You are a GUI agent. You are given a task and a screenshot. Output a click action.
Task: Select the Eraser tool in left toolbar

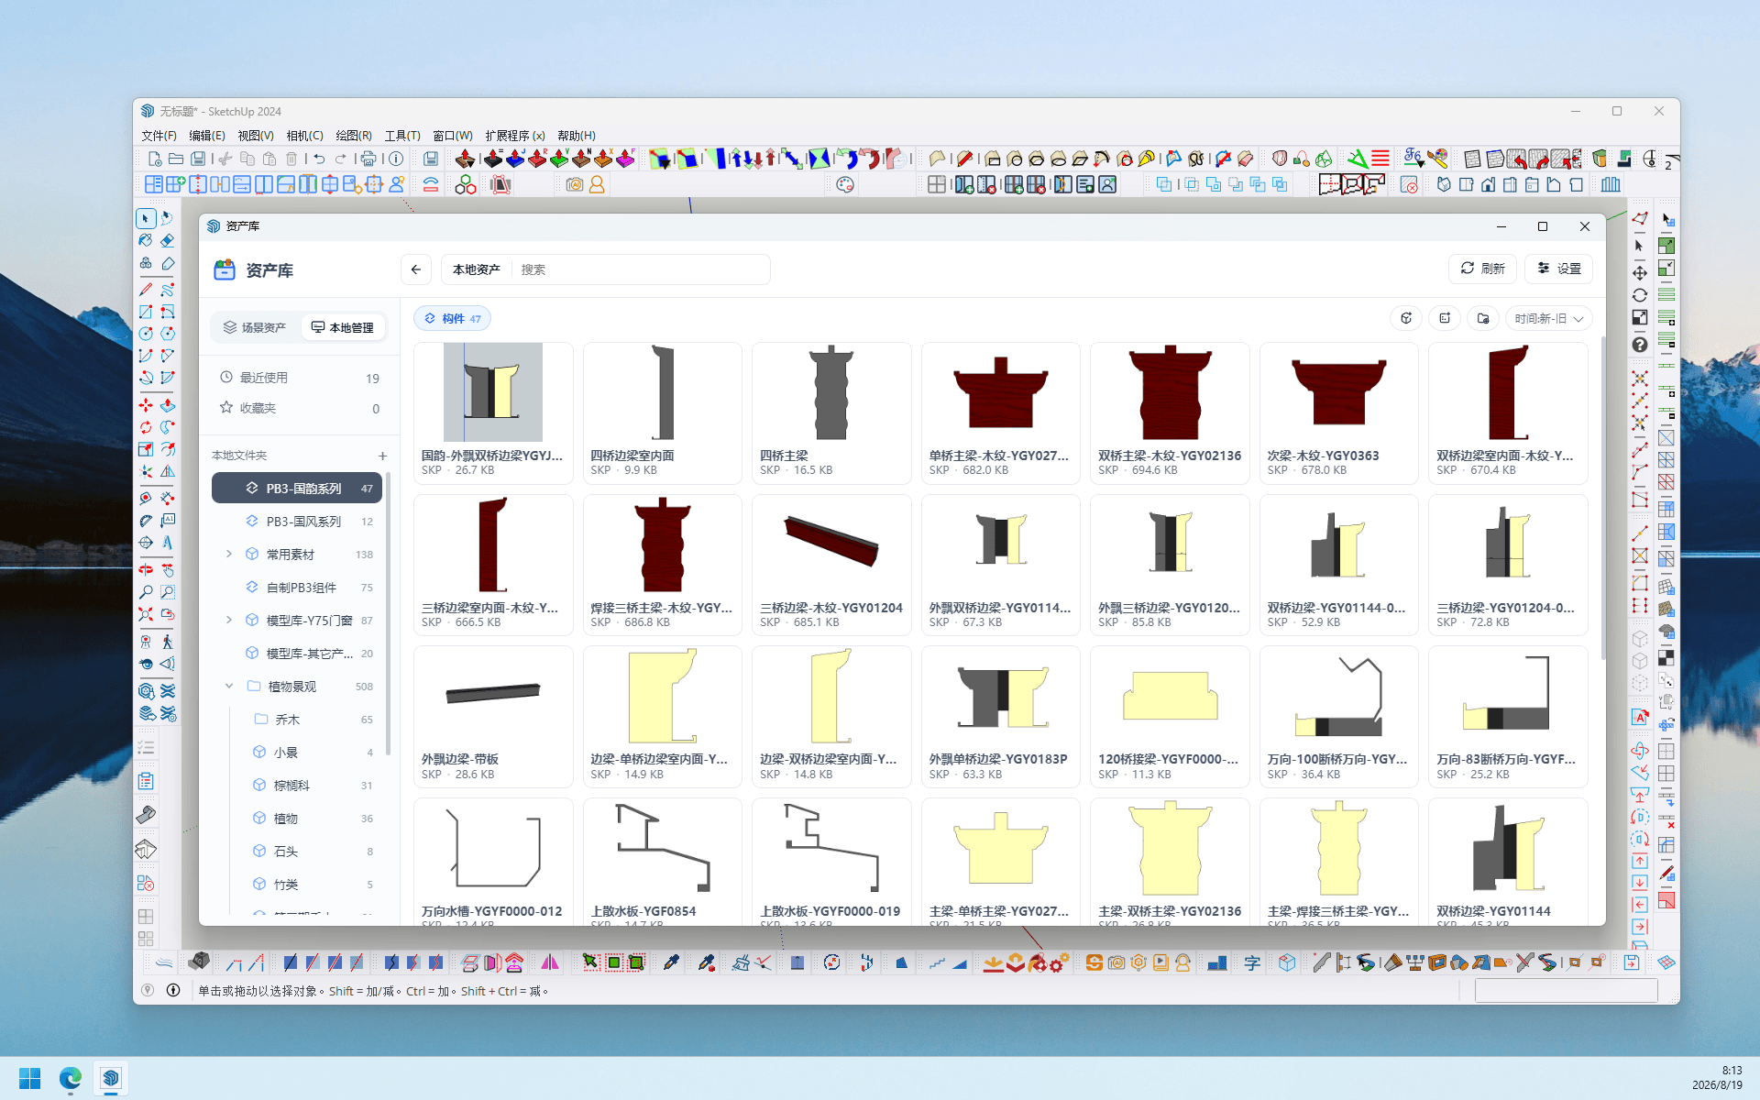(168, 240)
